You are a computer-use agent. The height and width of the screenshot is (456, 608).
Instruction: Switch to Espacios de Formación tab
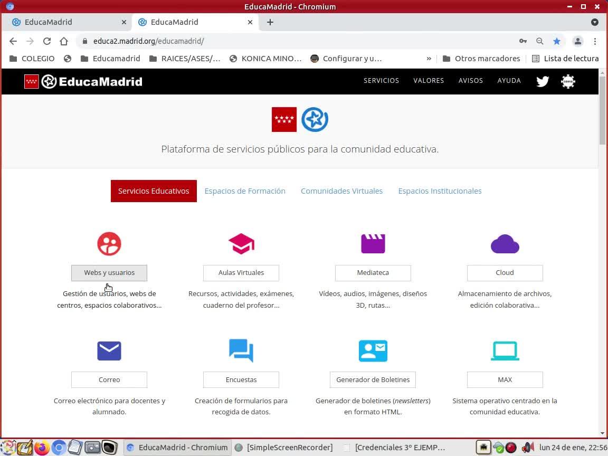245,191
